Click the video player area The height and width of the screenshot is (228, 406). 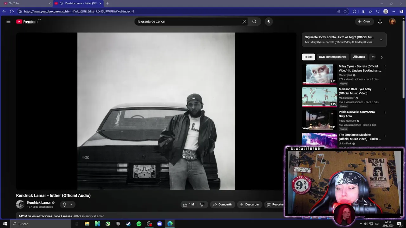click(156, 111)
